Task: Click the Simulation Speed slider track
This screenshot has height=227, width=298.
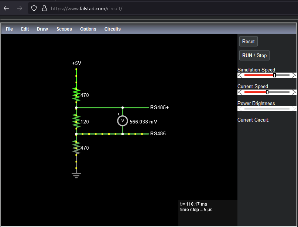Action: (x=267, y=75)
